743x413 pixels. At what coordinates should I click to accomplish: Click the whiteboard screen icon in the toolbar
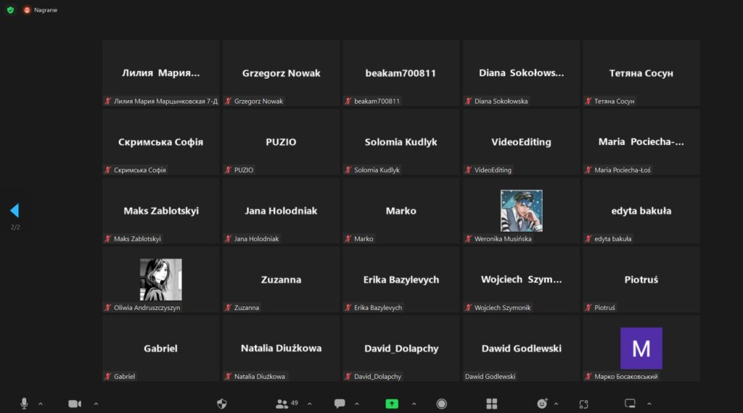click(x=630, y=404)
